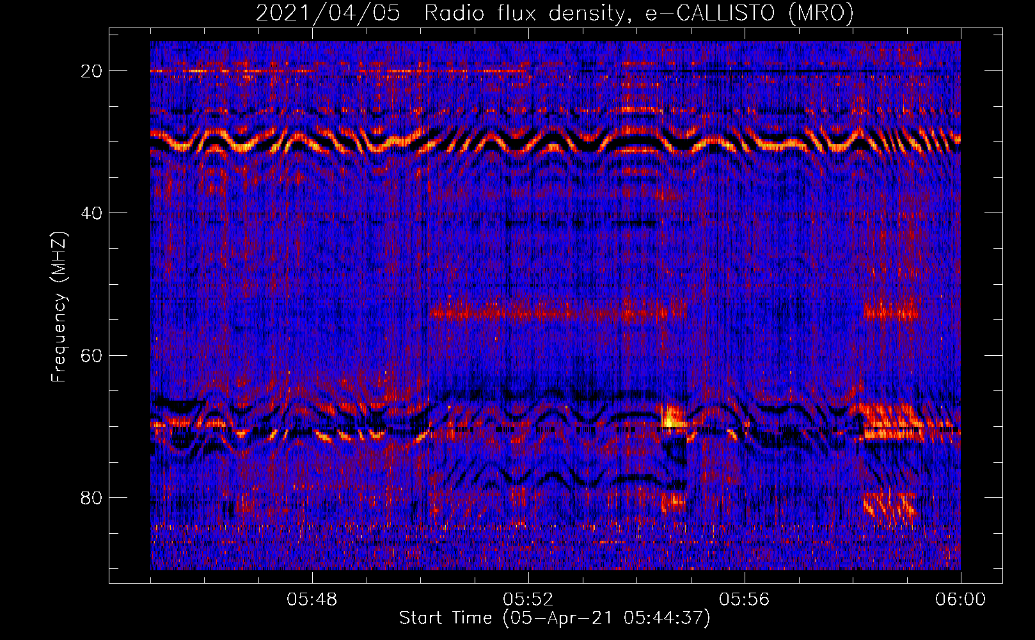Click the '05:56' time tick label

pos(745,600)
